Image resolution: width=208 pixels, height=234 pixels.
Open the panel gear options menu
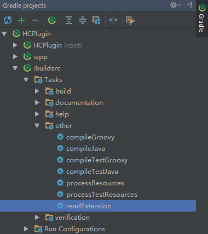point(175,5)
